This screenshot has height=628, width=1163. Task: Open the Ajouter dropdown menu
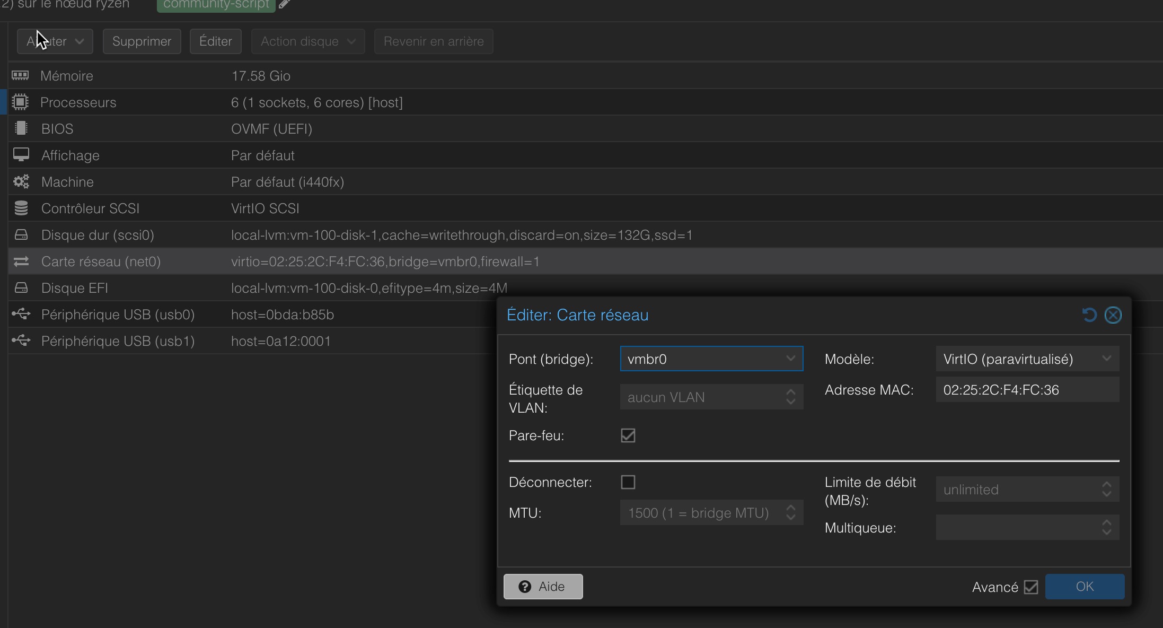click(x=55, y=41)
